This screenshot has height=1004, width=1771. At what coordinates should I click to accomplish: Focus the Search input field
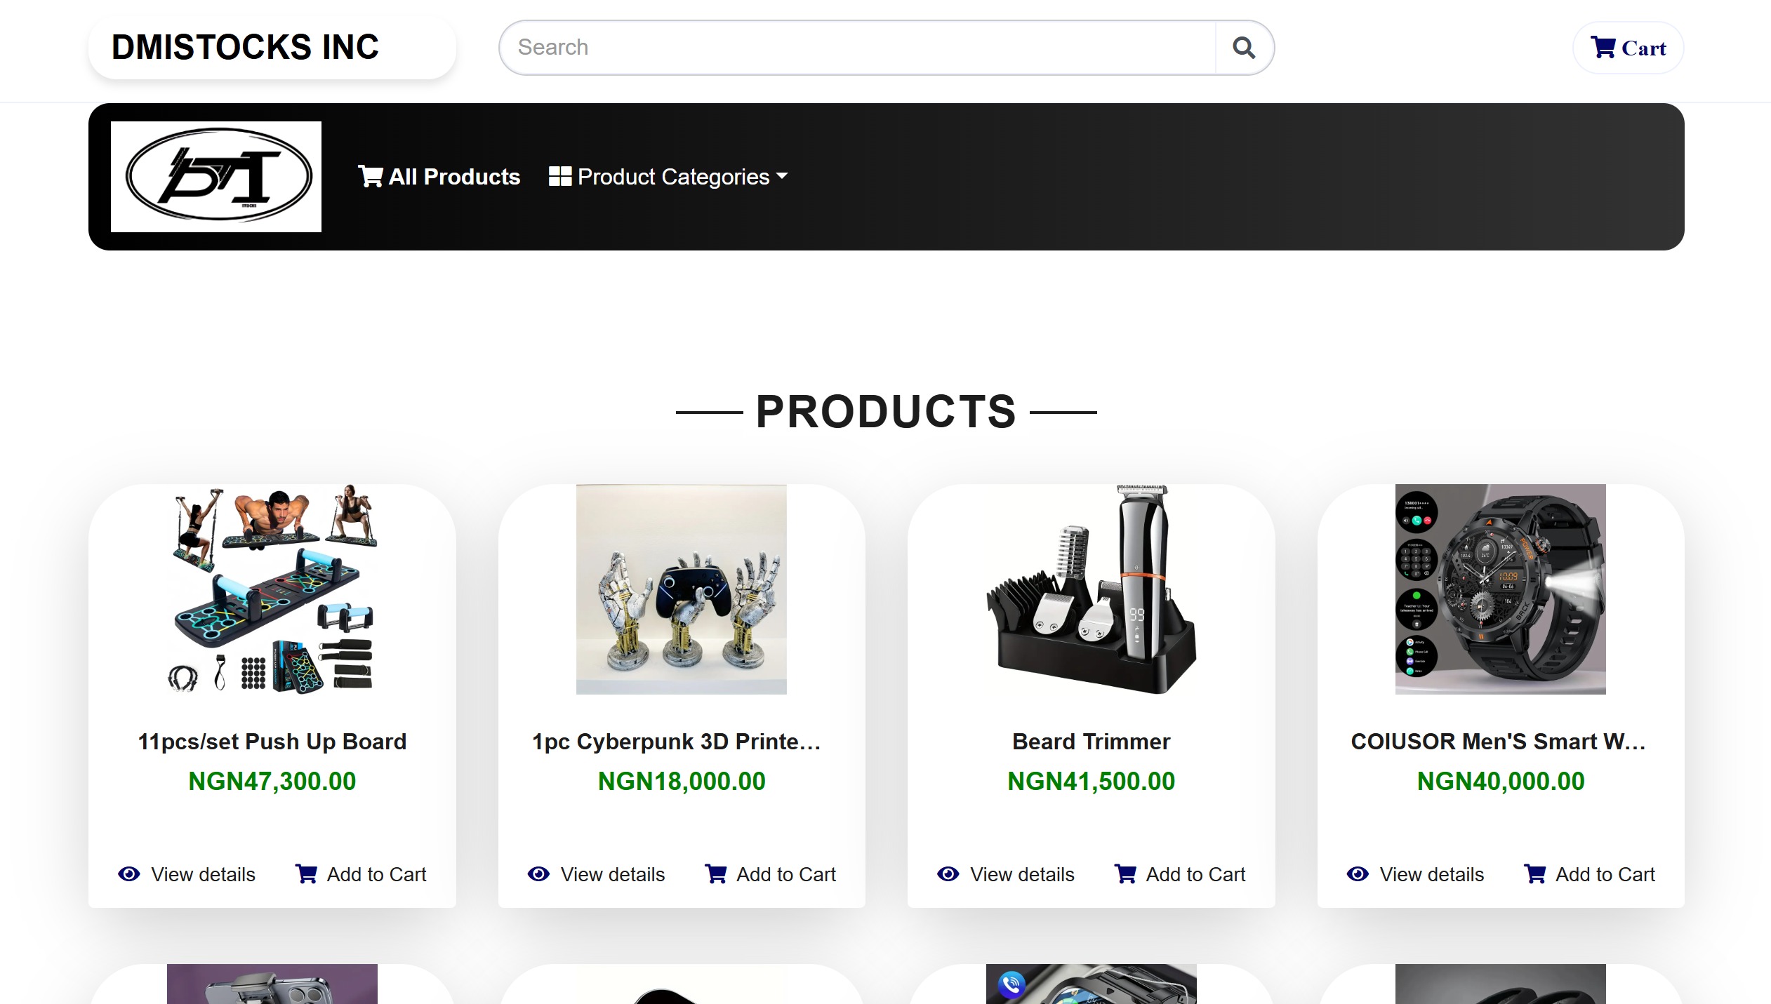pos(856,48)
